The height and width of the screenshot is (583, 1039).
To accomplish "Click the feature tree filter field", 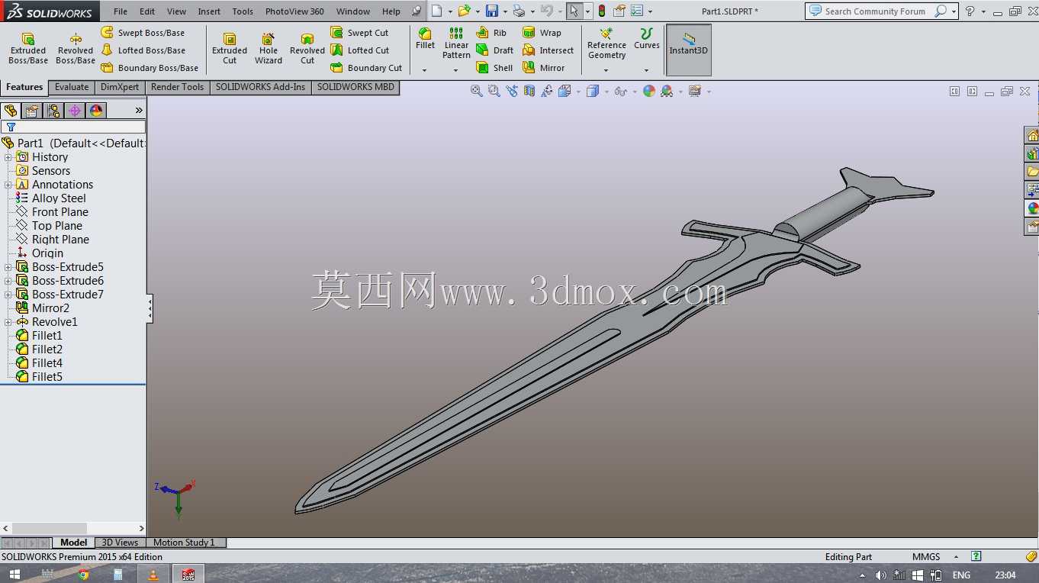I will pos(73,127).
